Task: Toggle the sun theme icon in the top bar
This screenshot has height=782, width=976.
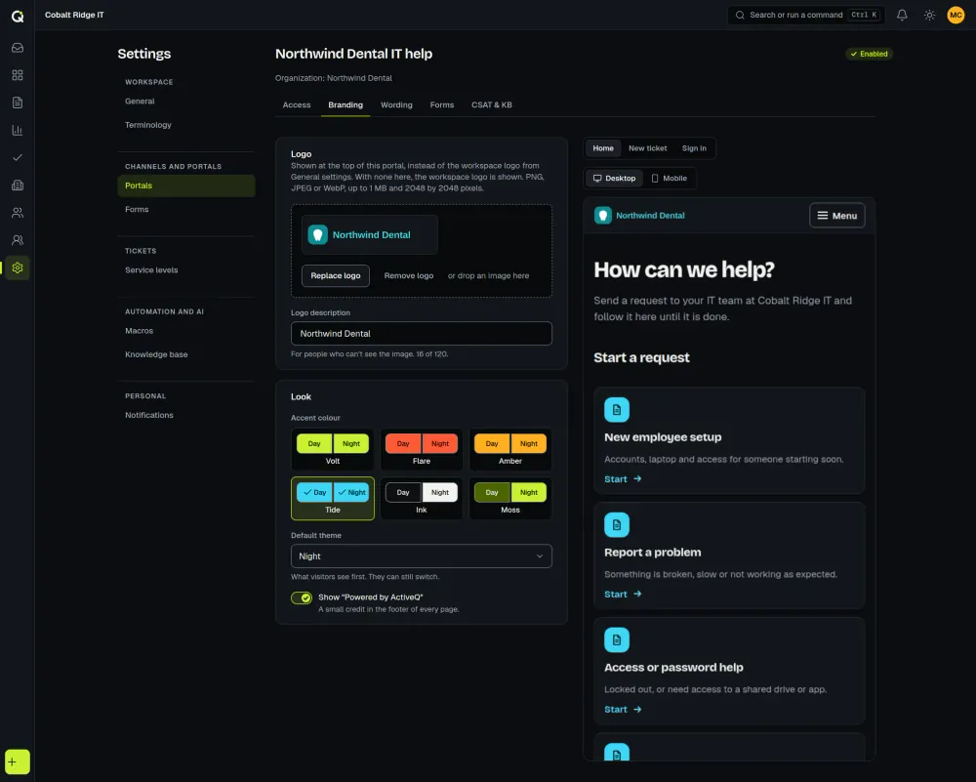Action: [x=929, y=15]
